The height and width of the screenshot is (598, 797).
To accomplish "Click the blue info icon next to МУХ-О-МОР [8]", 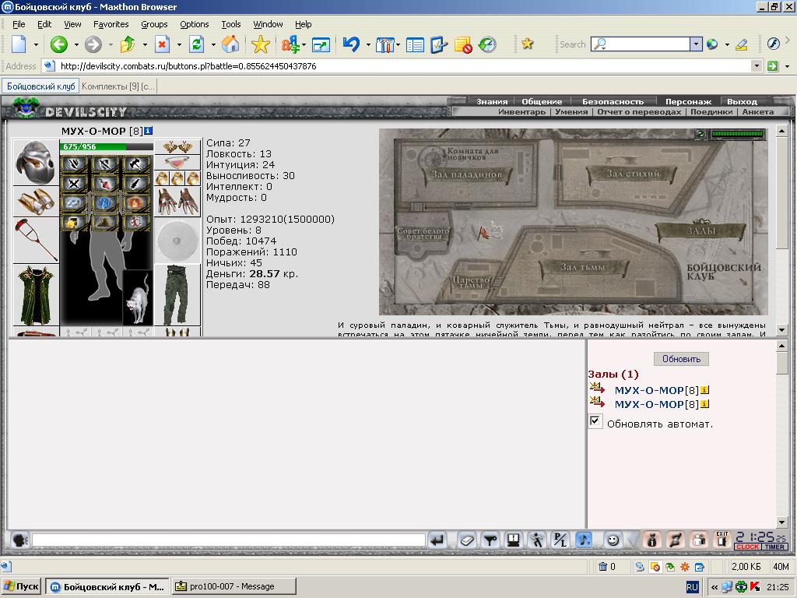I will tap(148, 131).
